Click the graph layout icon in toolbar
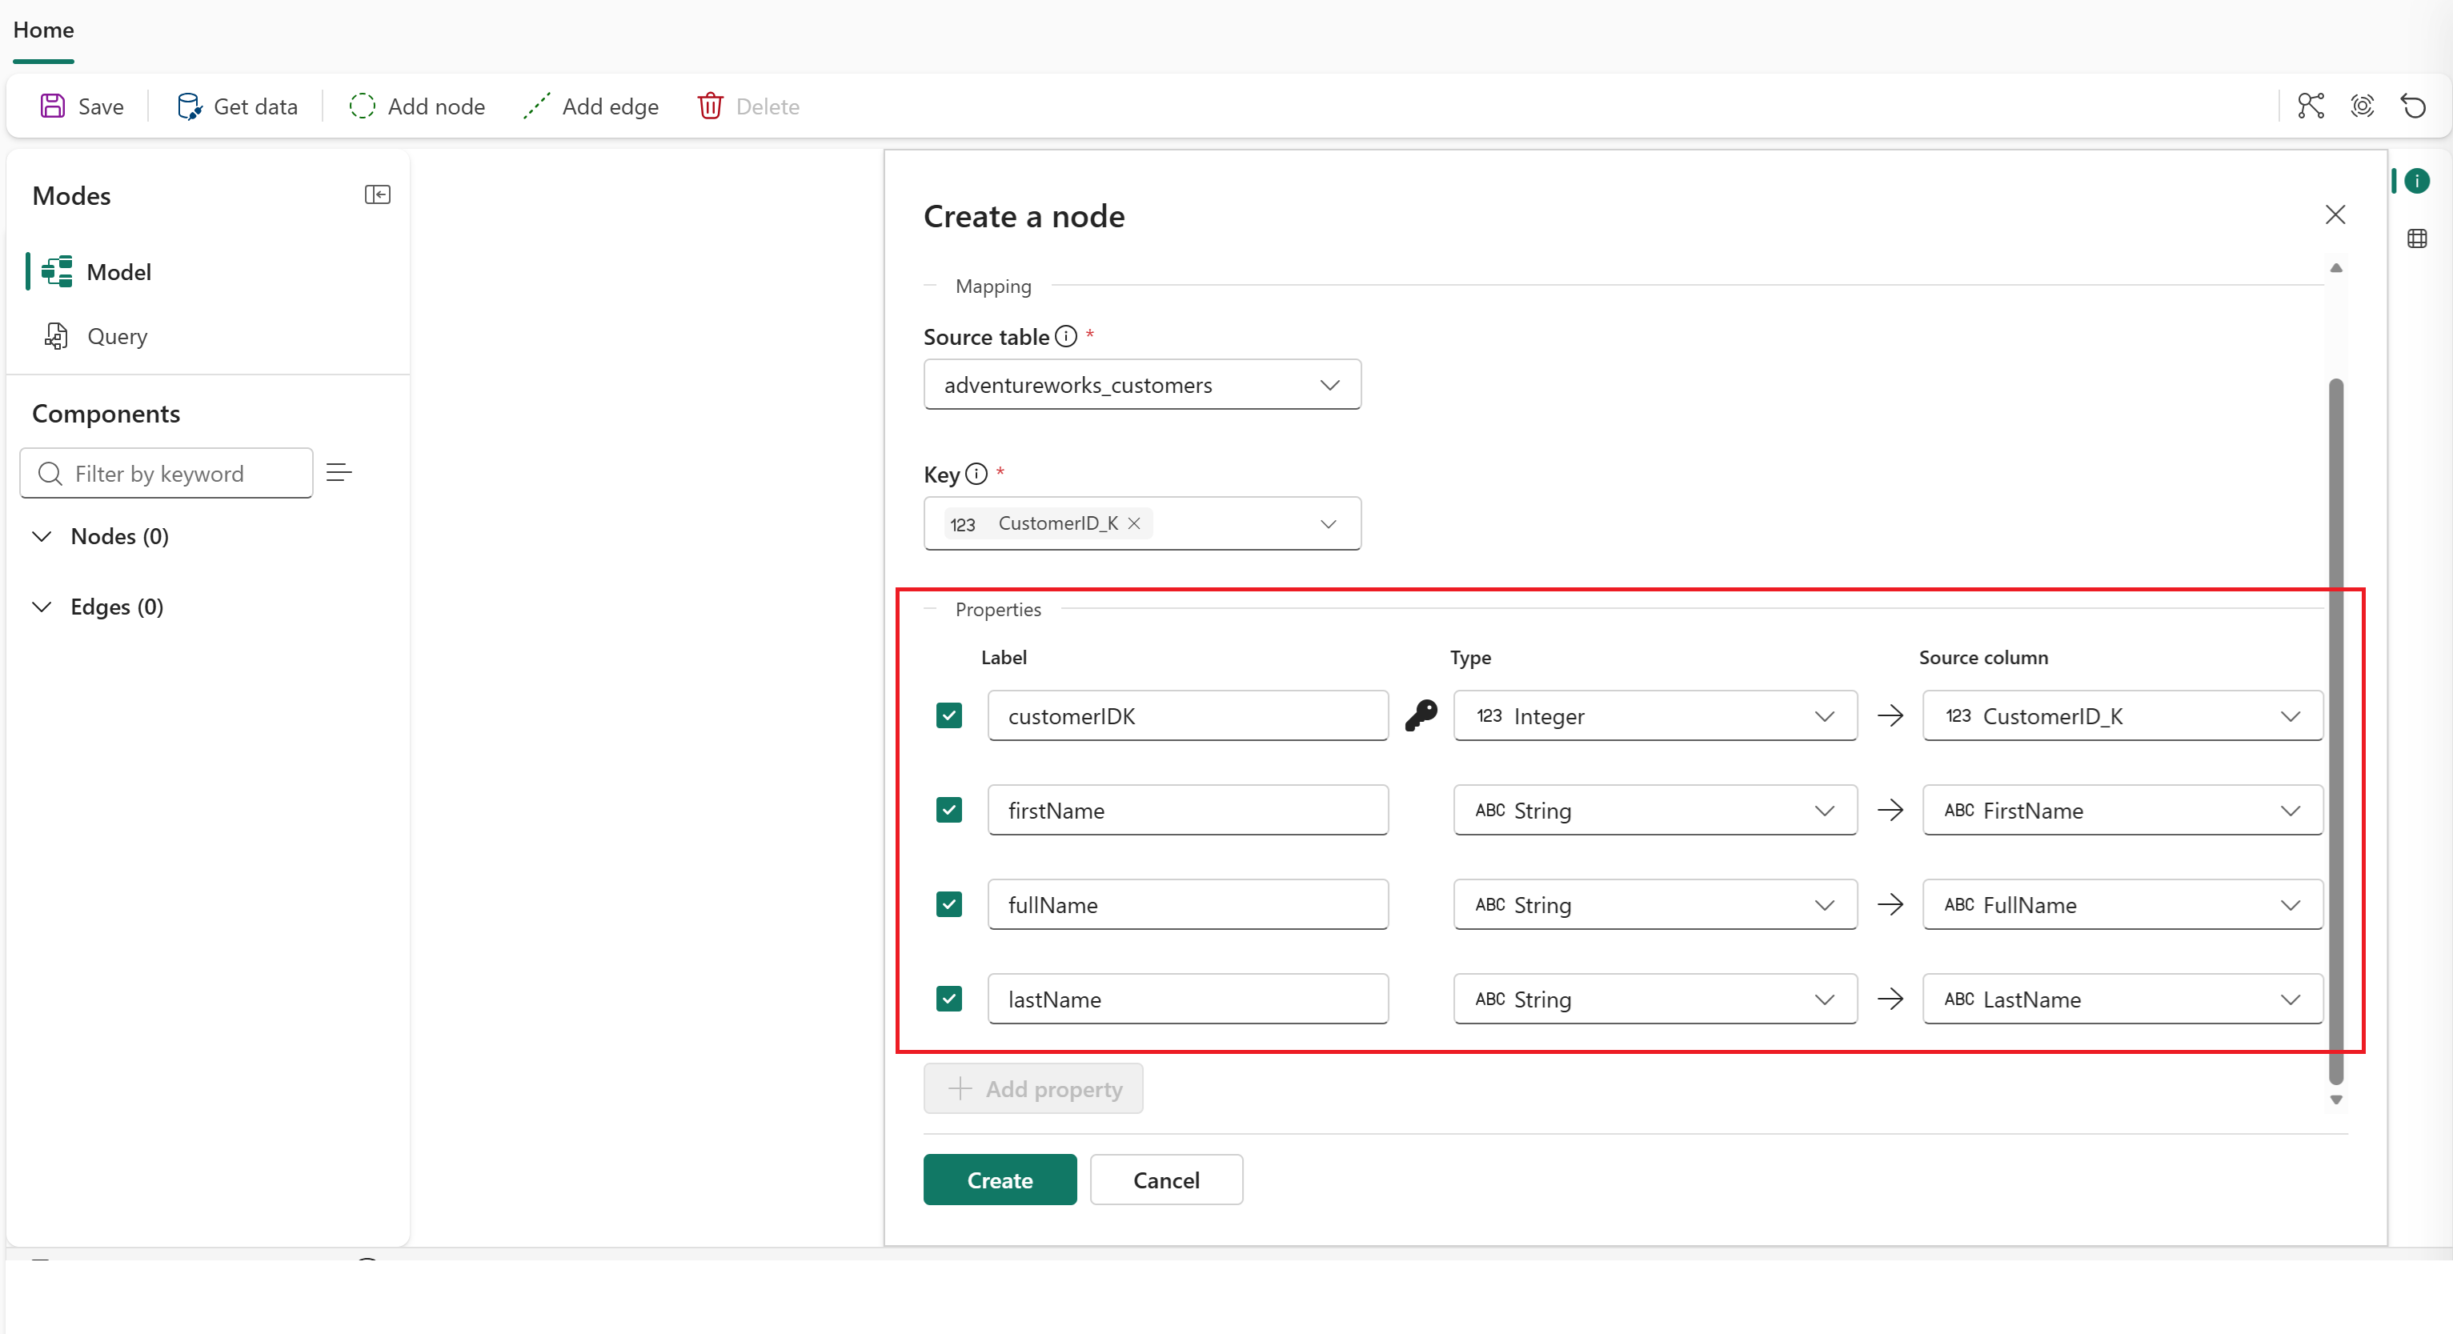The image size is (2453, 1334). 2311,106
